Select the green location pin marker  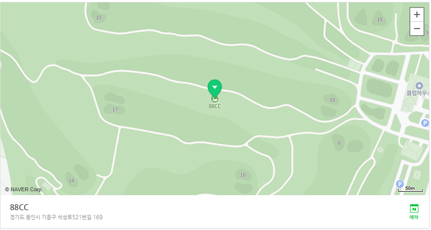click(214, 88)
